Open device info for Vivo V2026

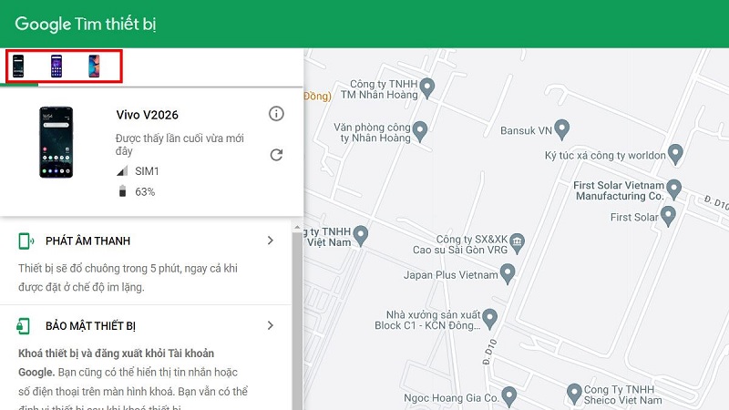pos(276,114)
